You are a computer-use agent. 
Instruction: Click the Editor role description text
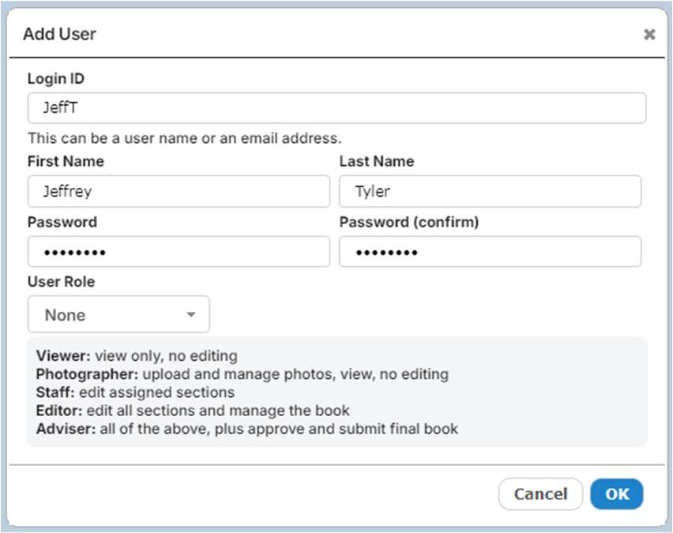[x=193, y=411]
